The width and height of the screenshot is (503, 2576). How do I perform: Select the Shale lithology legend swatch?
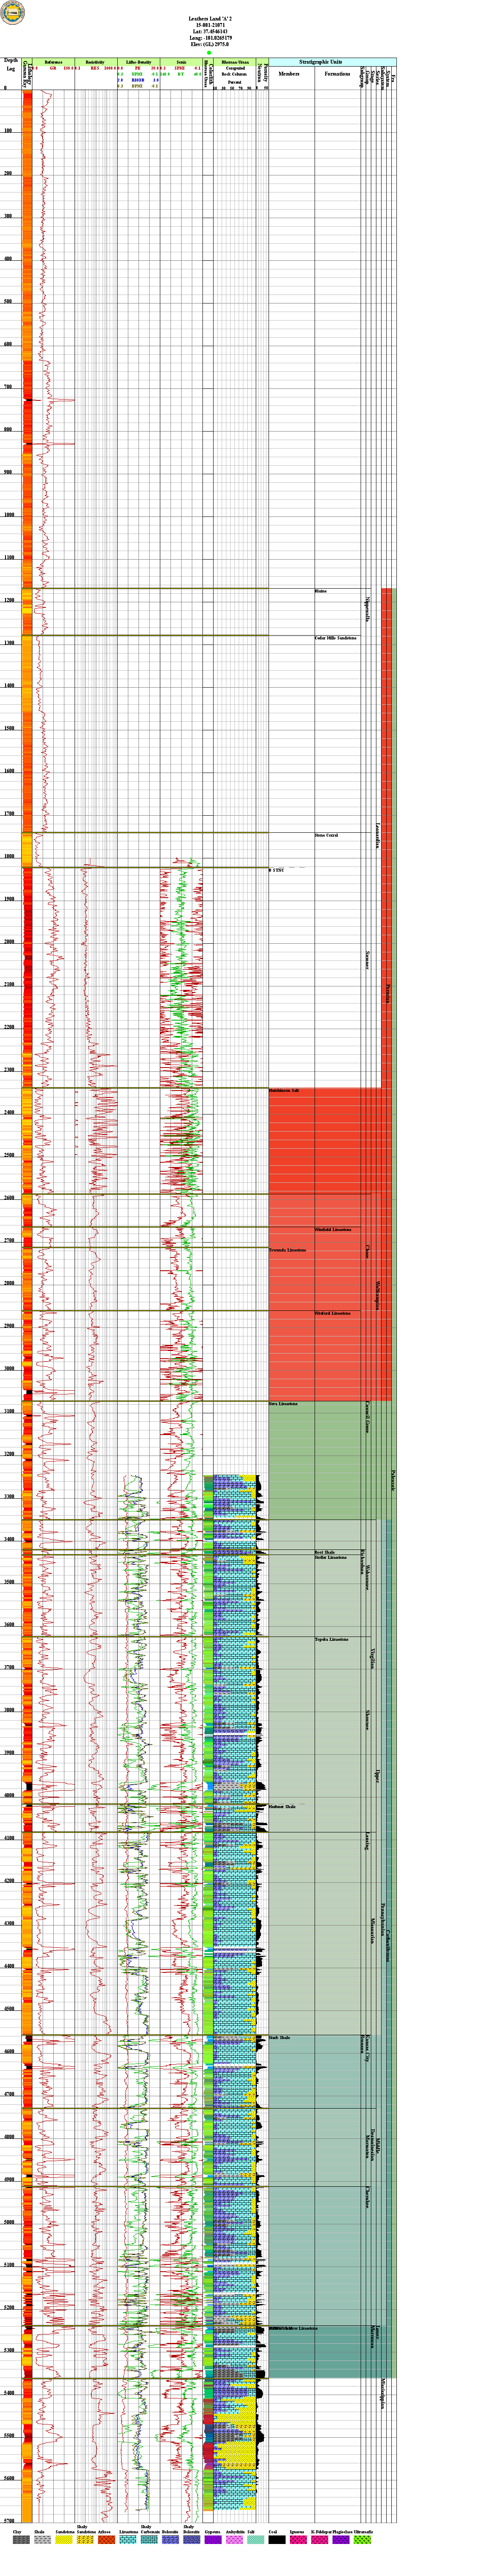click(42, 2541)
